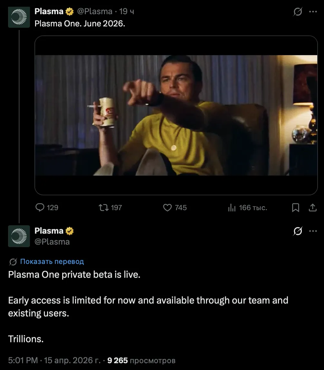Click Grok icon on the lower tweet
Screen dimensions: 324x370
click(298, 231)
